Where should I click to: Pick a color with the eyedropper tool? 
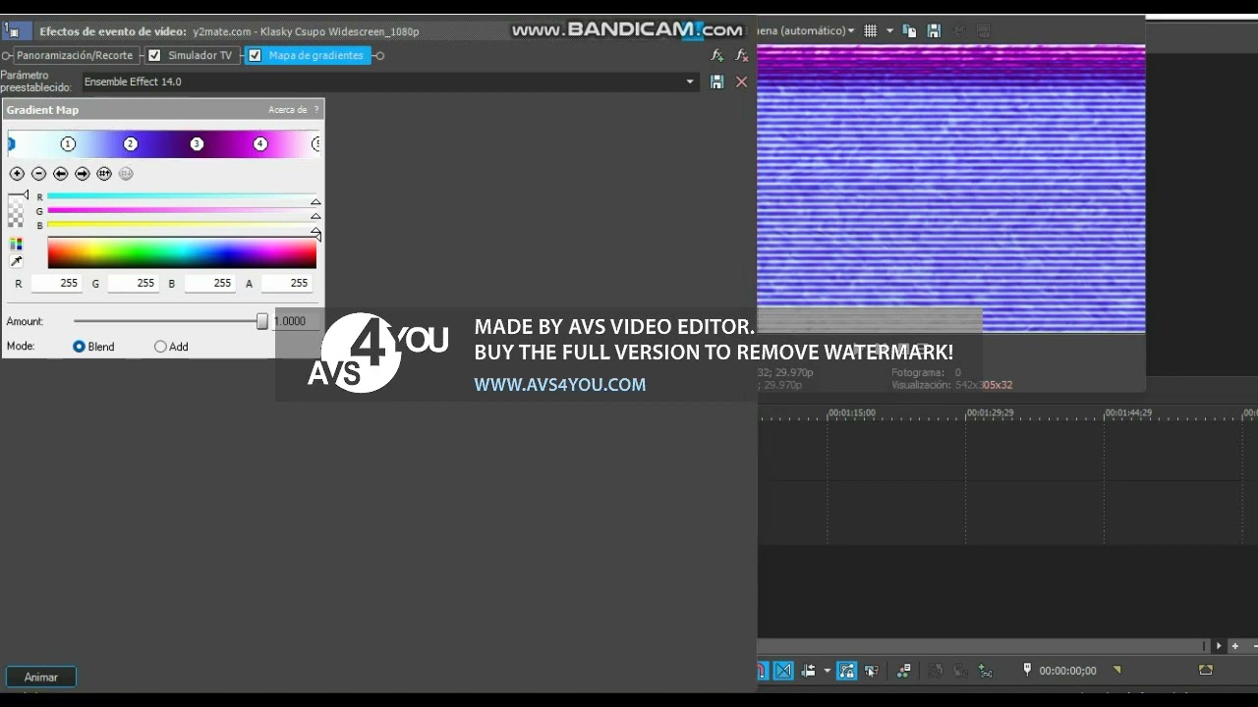16,261
